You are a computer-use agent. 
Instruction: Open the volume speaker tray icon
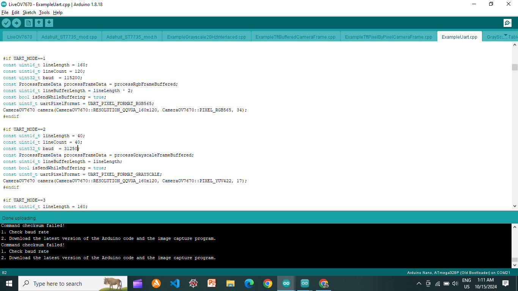point(455,283)
